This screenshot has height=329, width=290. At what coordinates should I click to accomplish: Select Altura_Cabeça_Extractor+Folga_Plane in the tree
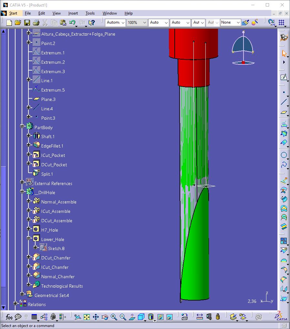(78, 34)
